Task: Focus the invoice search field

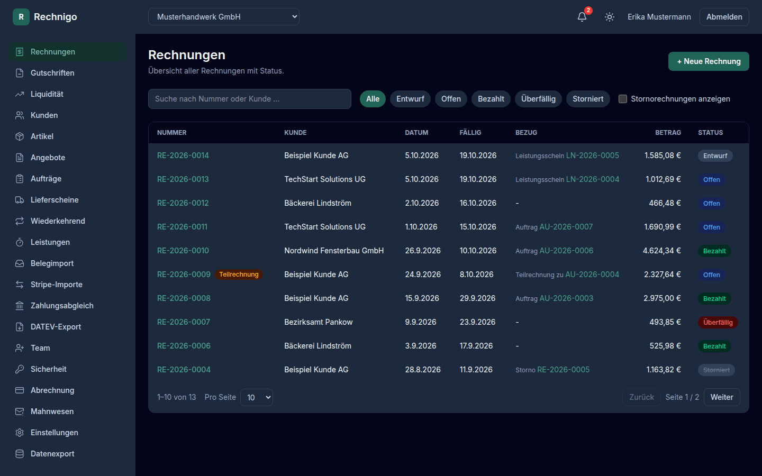Action: click(250, 99)
